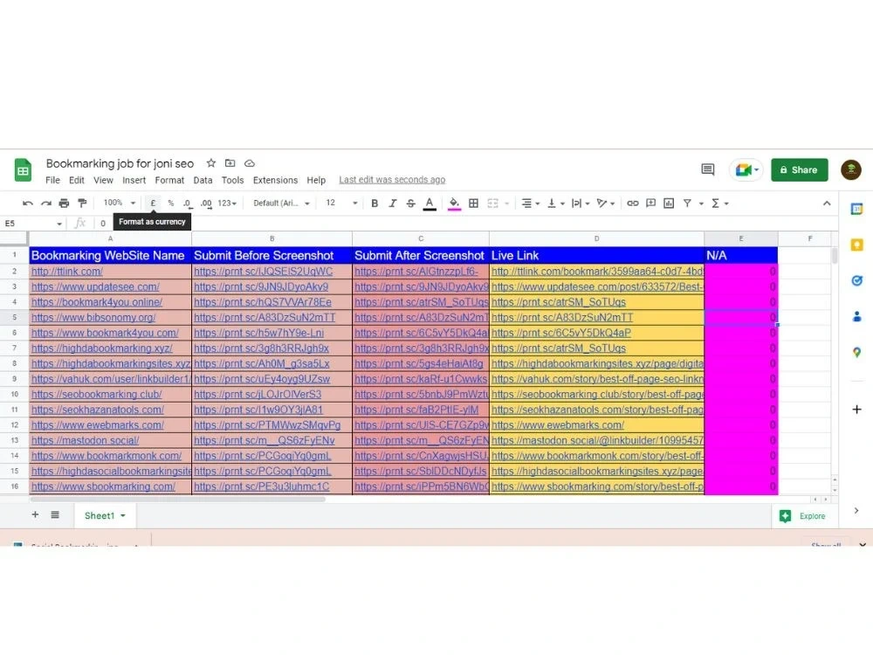
Task: Open the Tools menu
Action: pos(232,180)
